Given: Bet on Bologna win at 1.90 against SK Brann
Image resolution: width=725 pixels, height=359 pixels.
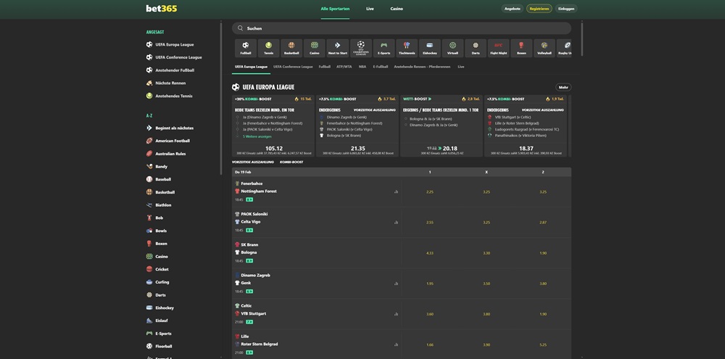Looking at the screenshot, I should [543, 253].
